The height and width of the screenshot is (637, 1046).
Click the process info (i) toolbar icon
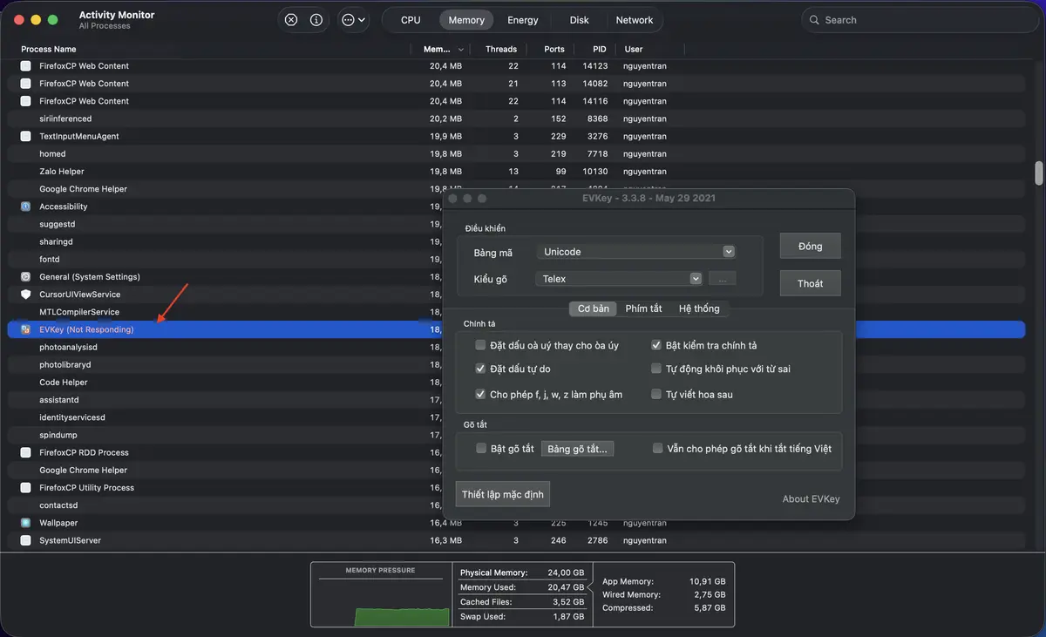pyautogui.click(x=316, y=20)
